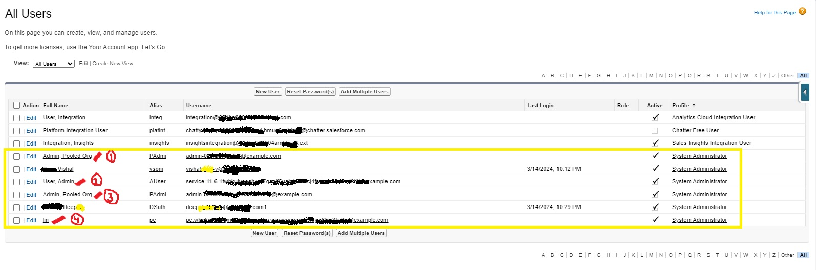Click the insights alias link
The image size is (816, 270).
pos(159,143)
